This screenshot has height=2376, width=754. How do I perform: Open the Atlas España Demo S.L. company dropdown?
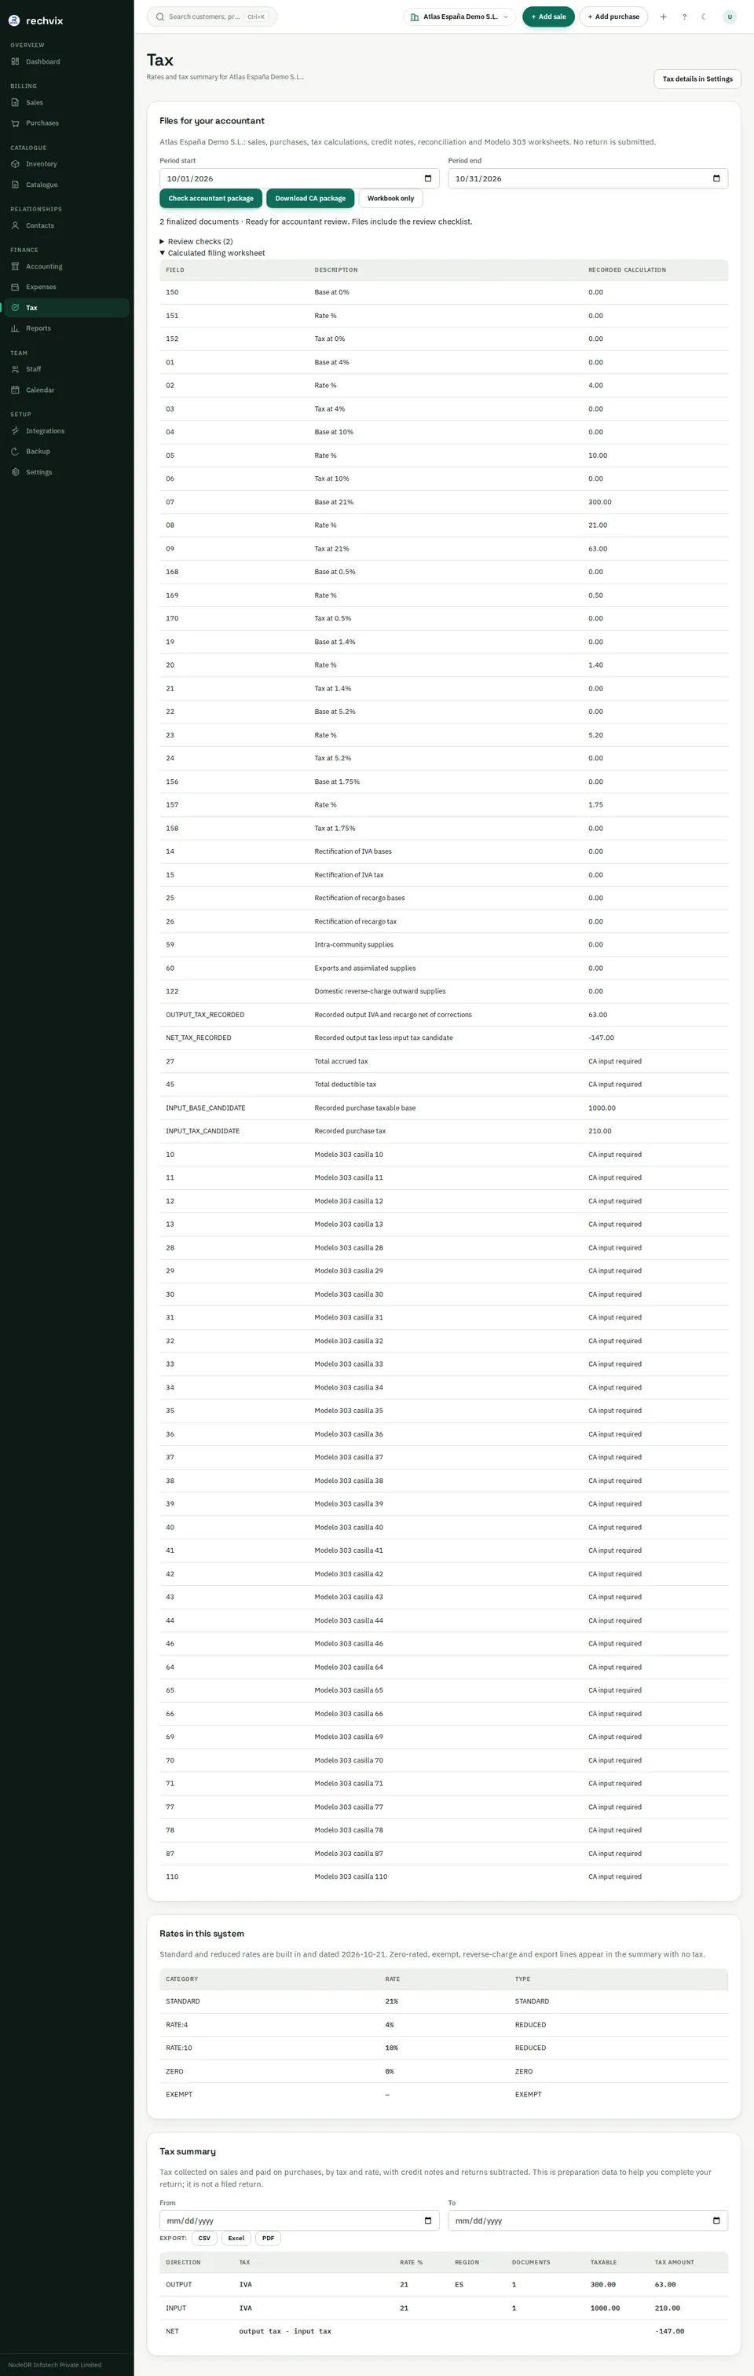[x=460, y=16]
